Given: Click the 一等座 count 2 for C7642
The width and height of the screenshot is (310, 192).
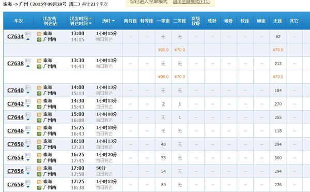Looking at the screenshot, I should [x=163, y=104].
